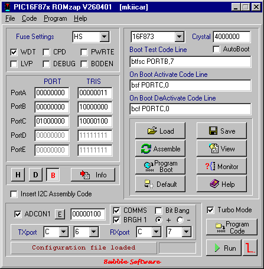The image size is (264, 269).
Task: Select the minus polarity radio button
Action: click(x=180, y=220)
